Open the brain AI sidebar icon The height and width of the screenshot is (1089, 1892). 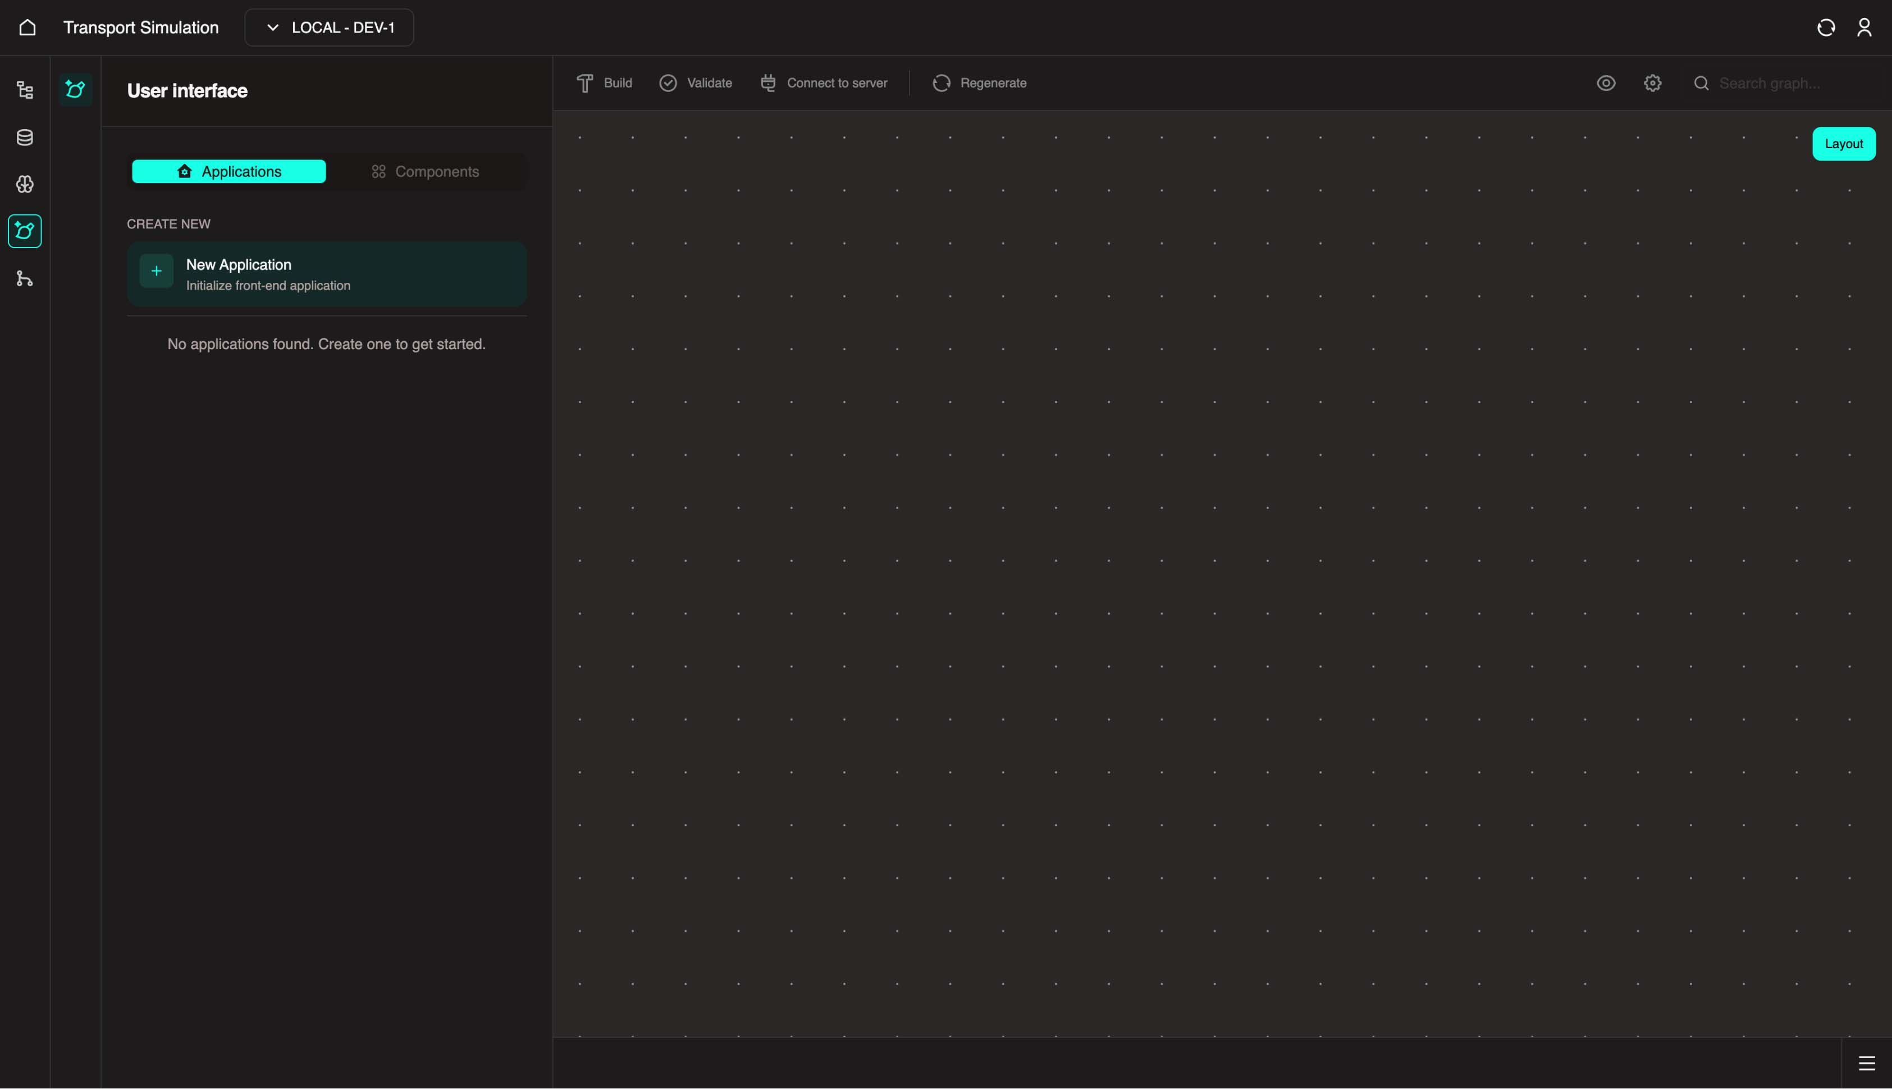point(25,185)
